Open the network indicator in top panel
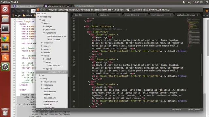 tap(184, 2)
